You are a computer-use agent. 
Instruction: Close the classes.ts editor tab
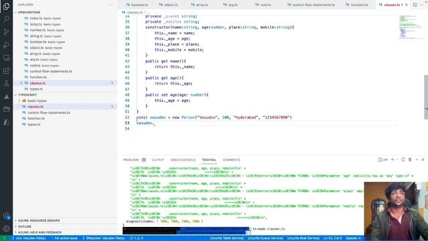[x=407, y=5]
